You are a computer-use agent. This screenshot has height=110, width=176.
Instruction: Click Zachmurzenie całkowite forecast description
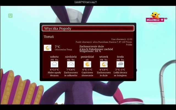(71, 74)
